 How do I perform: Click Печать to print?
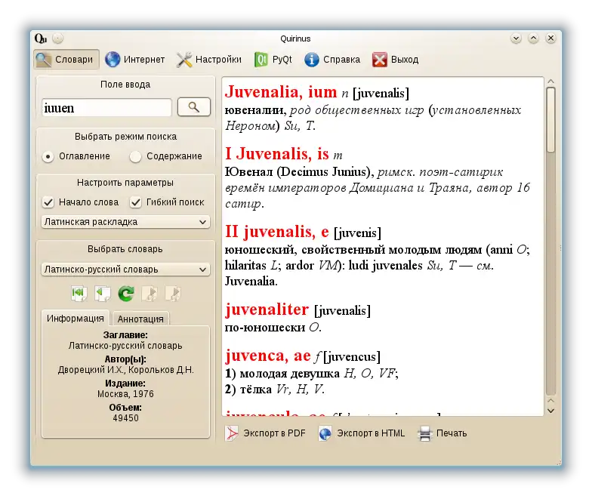pos(442,433)
